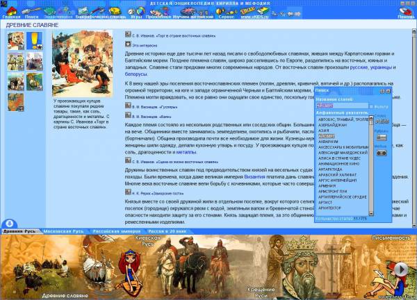Open the www.vKiS.ru website icon
The image size is (417, 300).
[254, 12]
